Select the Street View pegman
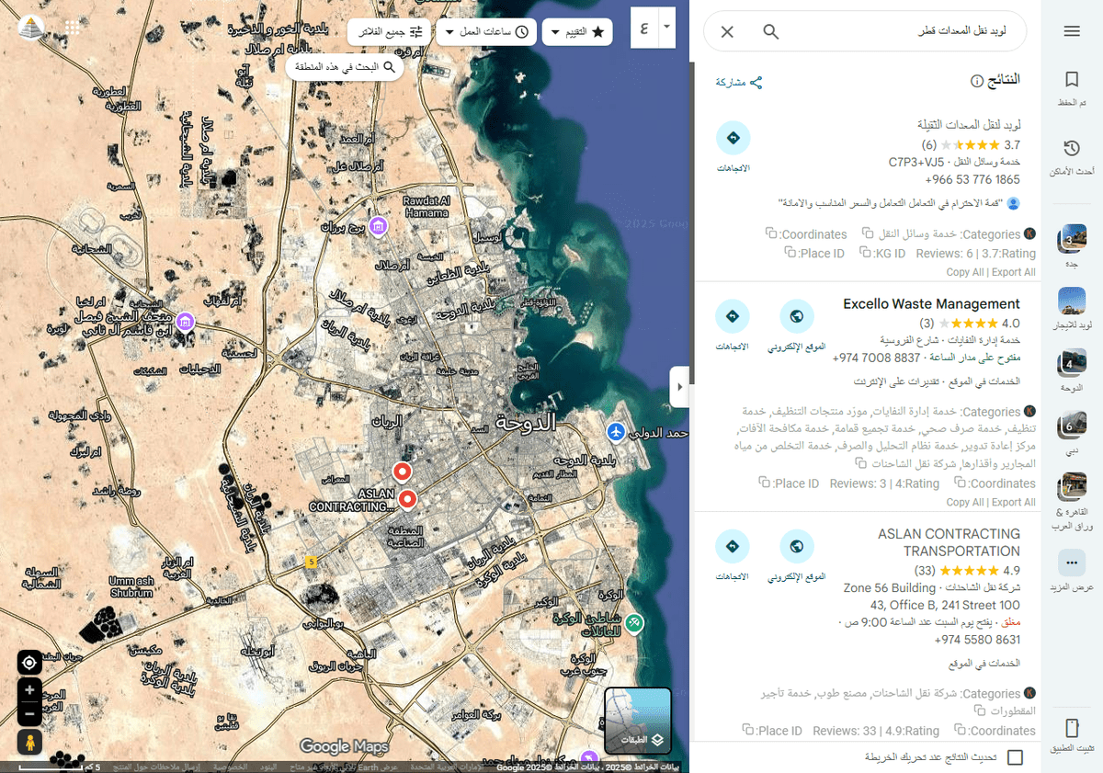 tap(29, 741)
